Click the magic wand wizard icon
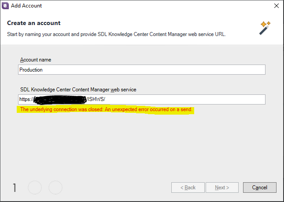 coord(265,28)
